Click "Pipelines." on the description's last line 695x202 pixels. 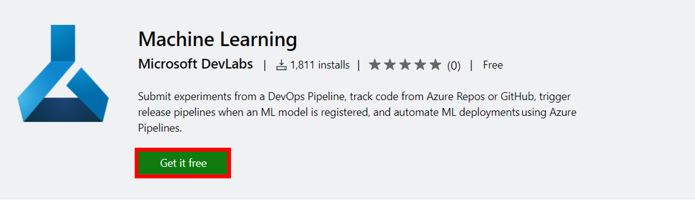160,128
